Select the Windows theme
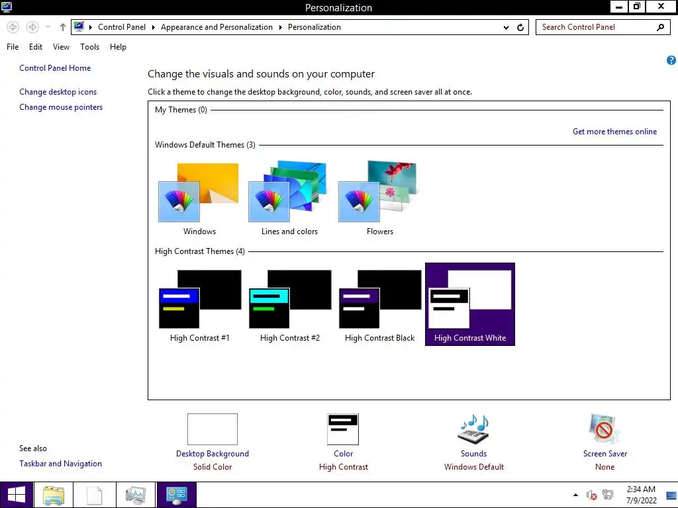This screenshot has height=508, width=678. coord(199,198)
